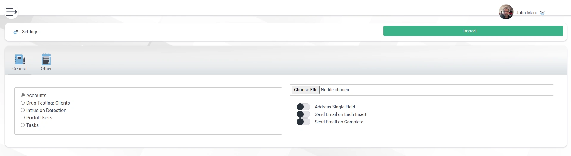Click the General notebook icon
571x156 pixels.
(x=20, y=59)
